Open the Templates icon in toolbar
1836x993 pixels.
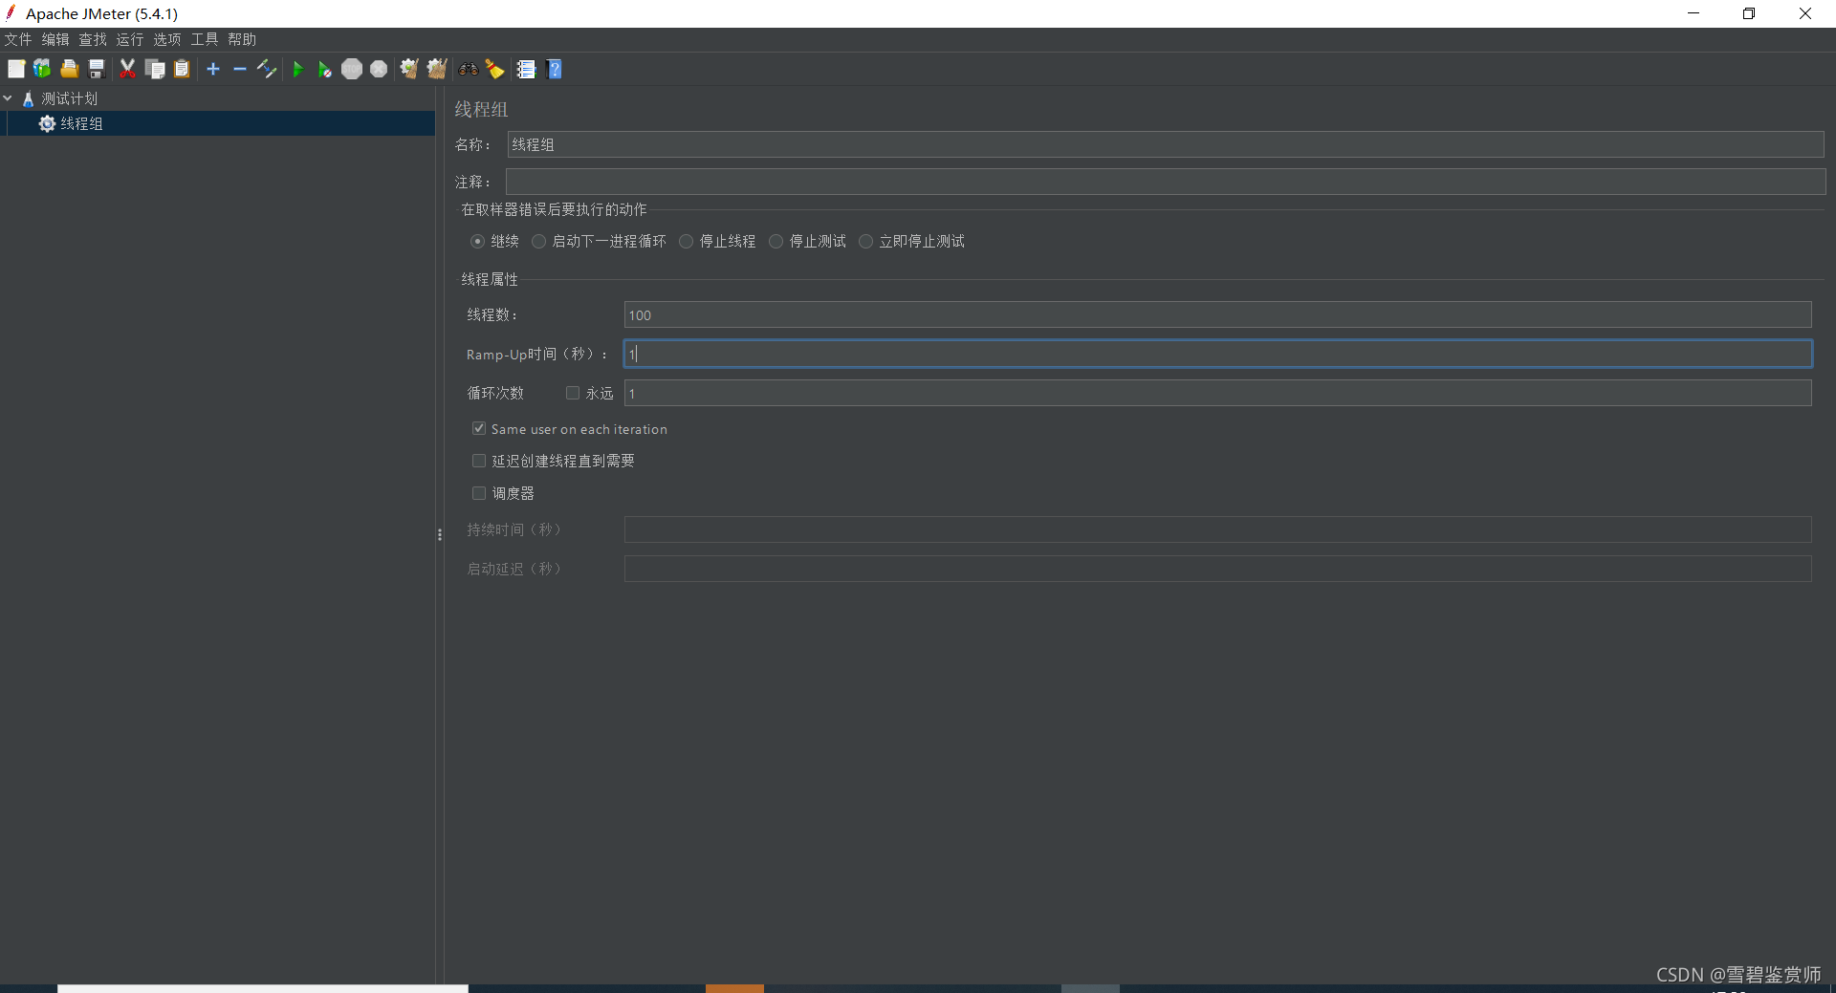[42, 69]
